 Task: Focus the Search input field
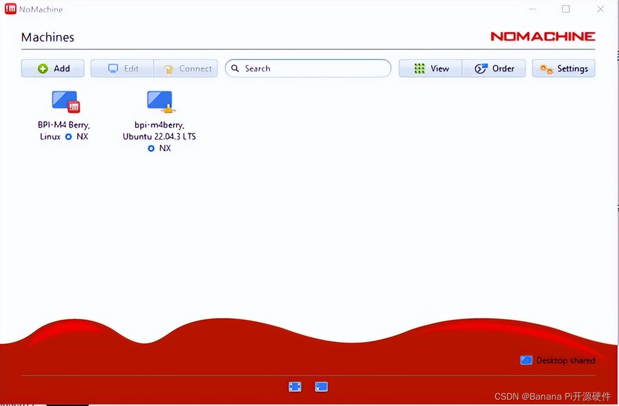pyautogui.click(x=308, y=69)
